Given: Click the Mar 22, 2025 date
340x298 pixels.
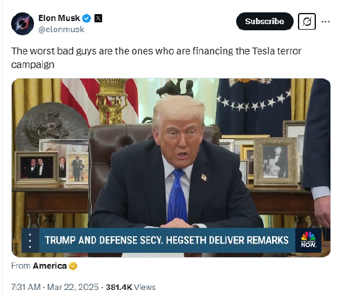Looking at the screenshot, I should pyautogui.click(x=73, y=287).
